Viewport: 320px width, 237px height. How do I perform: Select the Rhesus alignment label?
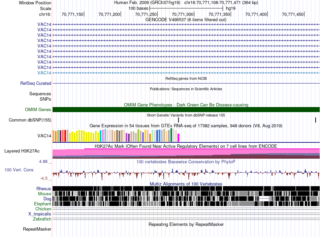(44, 189)
